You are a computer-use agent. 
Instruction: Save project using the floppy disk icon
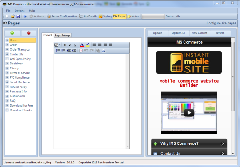coord(18,16)
